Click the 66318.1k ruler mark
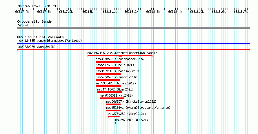 tap(110, 12)
